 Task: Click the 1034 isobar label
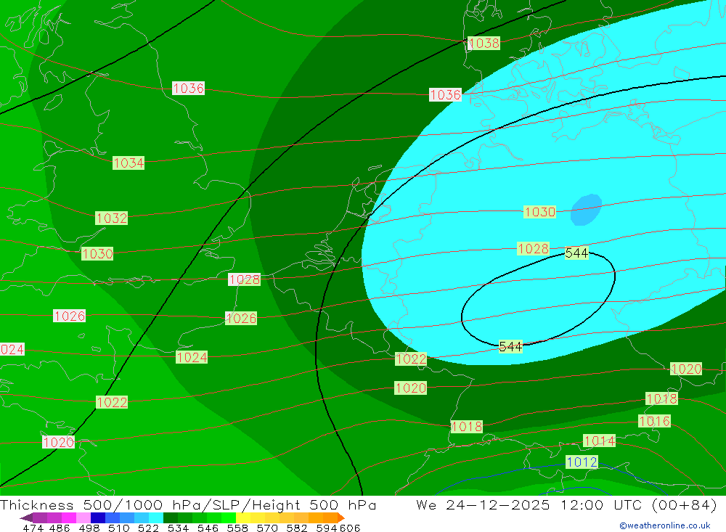pos(129,163)
